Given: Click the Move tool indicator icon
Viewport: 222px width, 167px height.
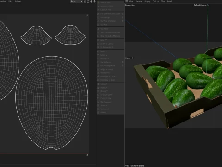Looking at the screenshot, I should click(132, 58).
